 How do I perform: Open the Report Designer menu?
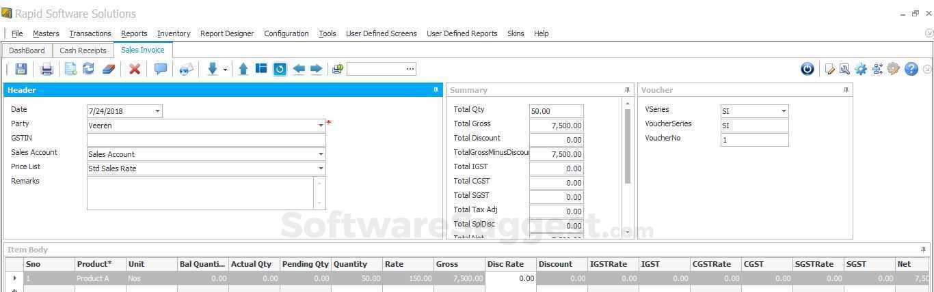point(227,33)
